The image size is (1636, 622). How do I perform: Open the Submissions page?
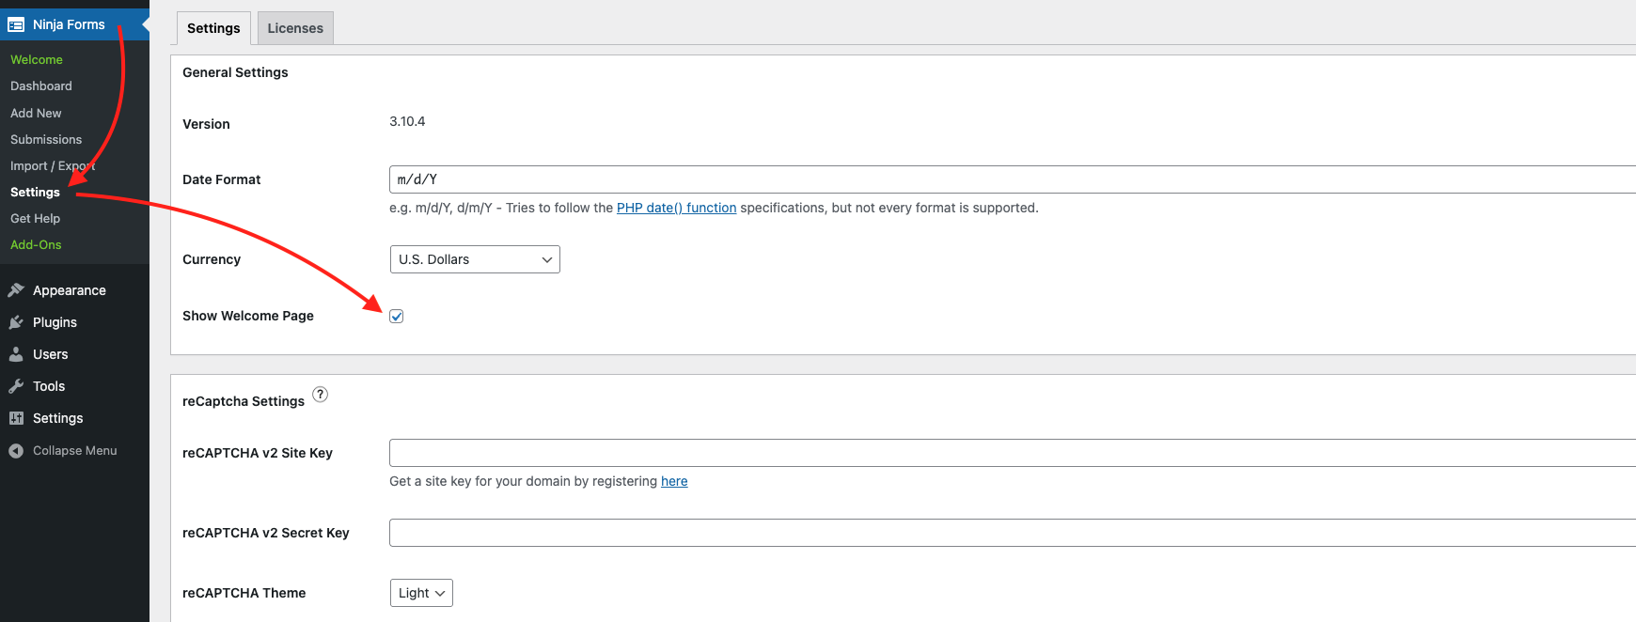click(46, 139)
